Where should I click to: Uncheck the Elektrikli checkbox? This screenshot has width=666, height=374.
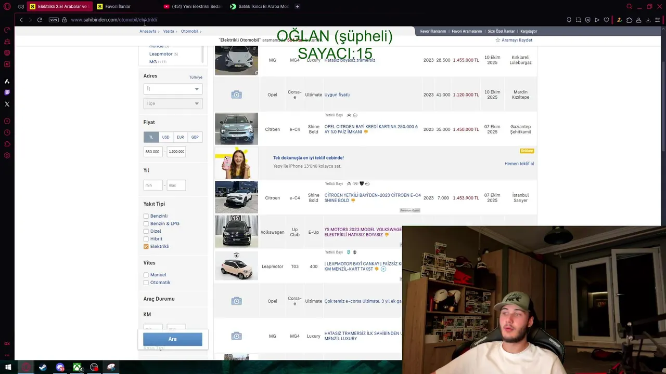[x=146, y=247]
